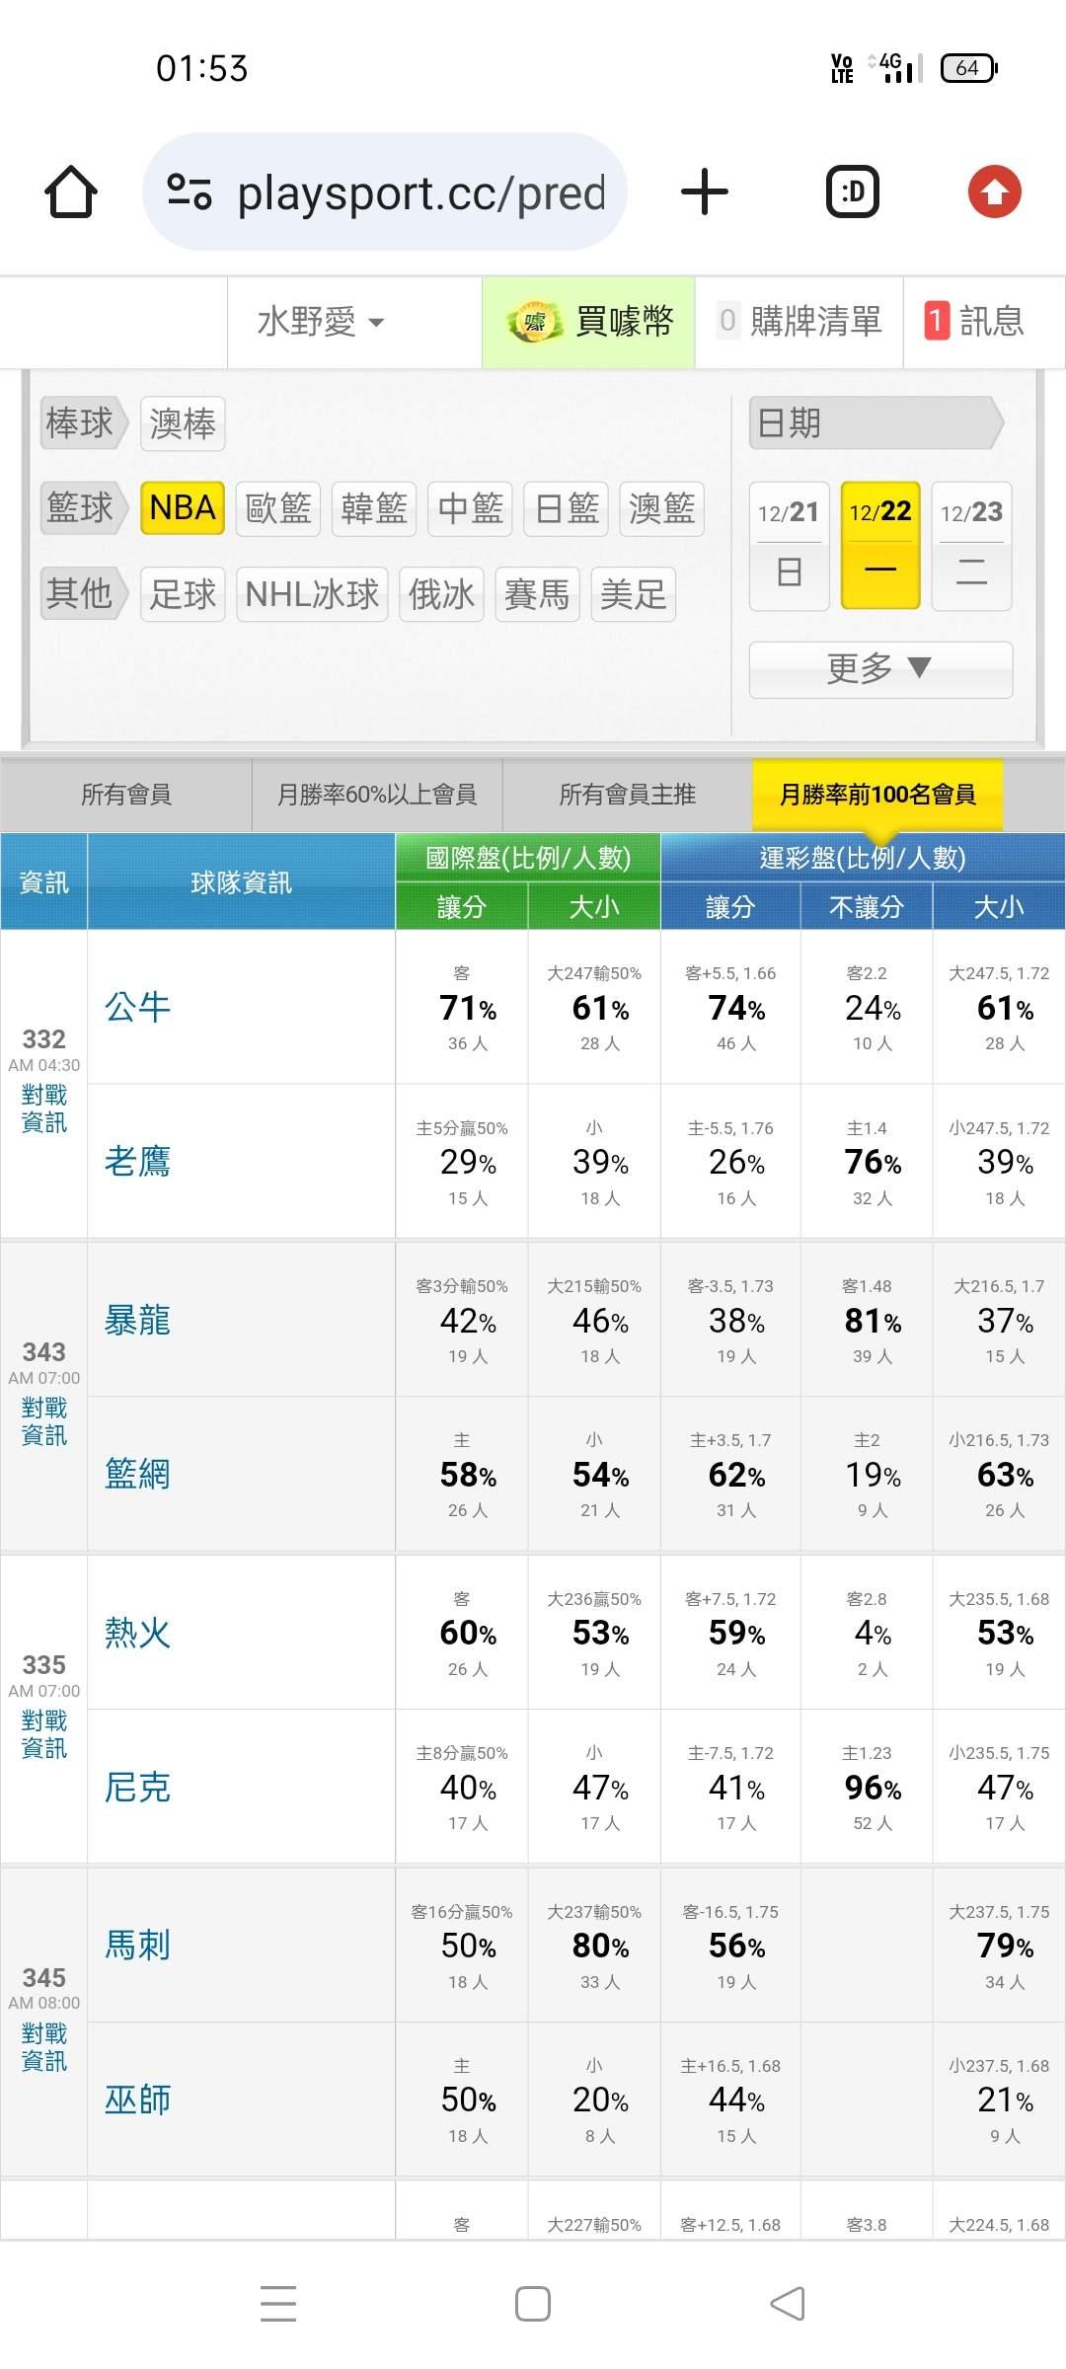
Task: Select the 12/23 Tuesday date
Action: (x=971, y=545)
